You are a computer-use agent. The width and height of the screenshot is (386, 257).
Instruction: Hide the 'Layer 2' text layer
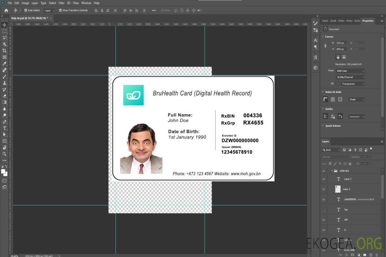pyautogui.click(x=324, y=179)
